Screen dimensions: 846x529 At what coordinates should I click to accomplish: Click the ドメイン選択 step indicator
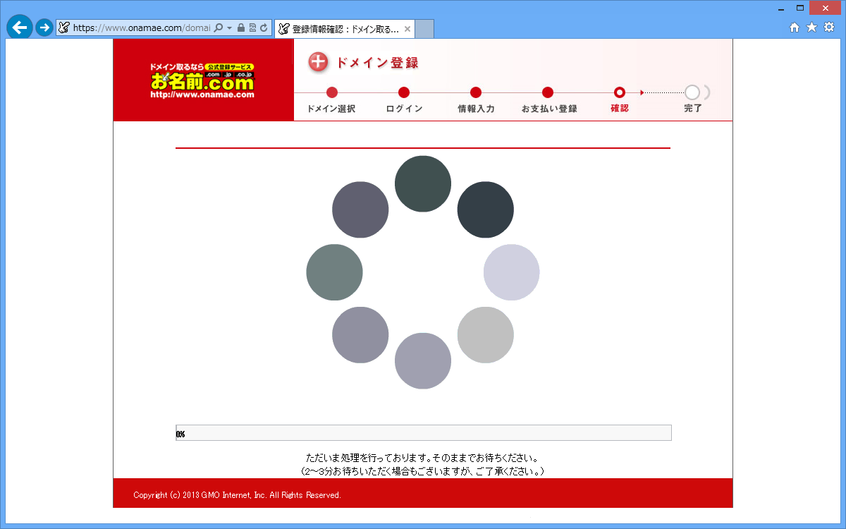(x=332, y=92)
